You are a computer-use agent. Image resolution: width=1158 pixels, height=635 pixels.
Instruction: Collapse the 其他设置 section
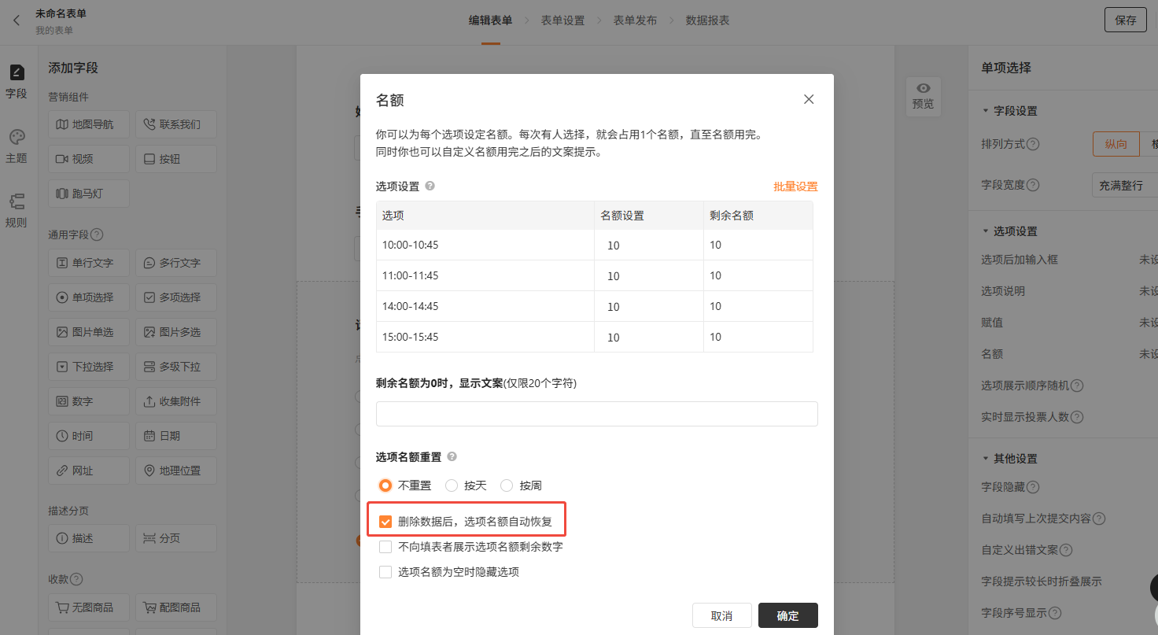(985, 459)
